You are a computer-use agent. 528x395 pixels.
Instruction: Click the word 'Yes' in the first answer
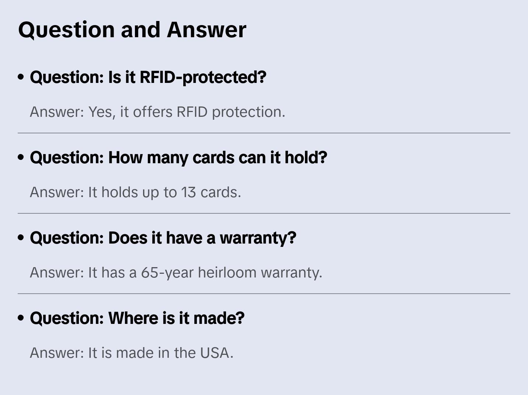tap(100, 112)
